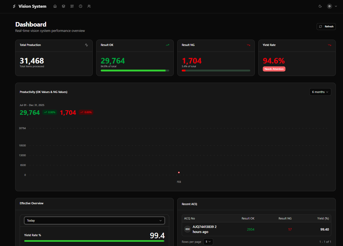
Task: Click the D user avatar
Action: 329,6
